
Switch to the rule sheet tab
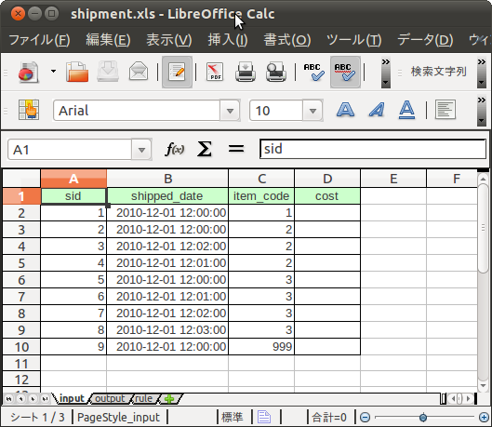[x=144, y=398]
